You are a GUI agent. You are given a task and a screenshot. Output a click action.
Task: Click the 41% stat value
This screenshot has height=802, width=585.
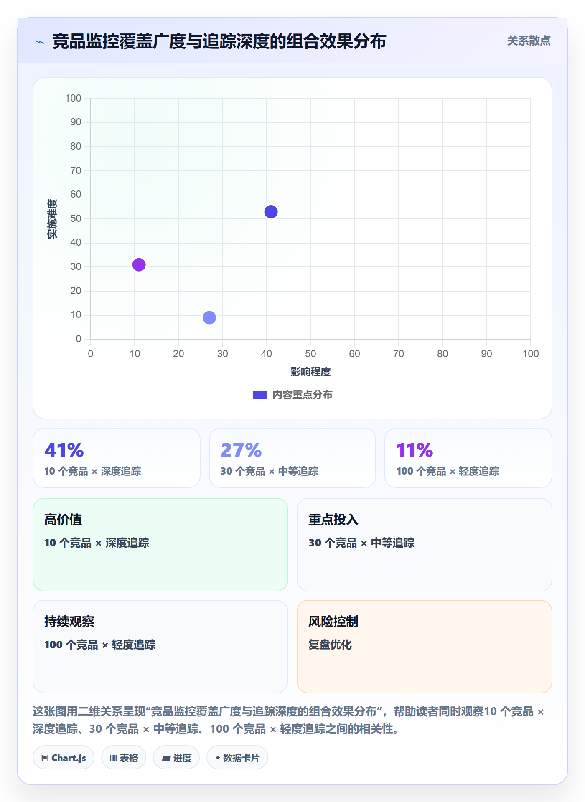point(64,450)
